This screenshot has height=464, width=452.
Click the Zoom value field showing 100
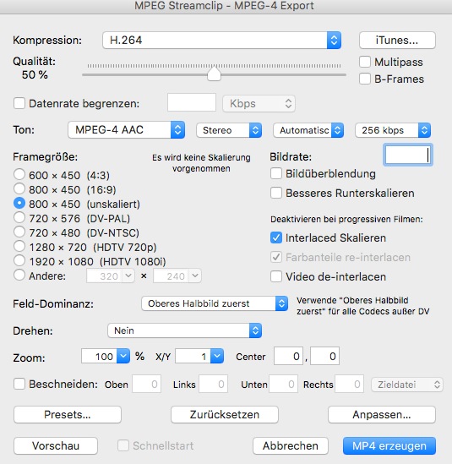[100, 356]
